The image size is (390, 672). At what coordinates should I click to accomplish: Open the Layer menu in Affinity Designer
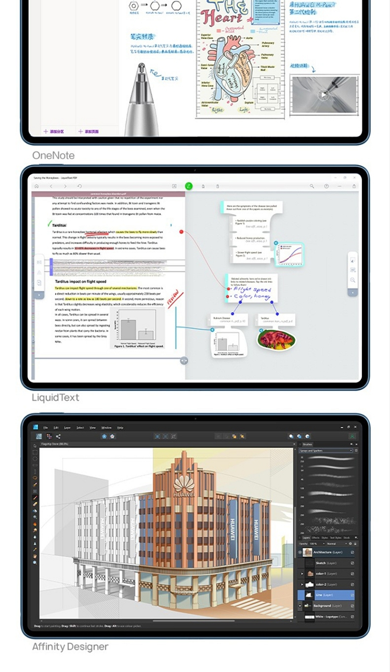point(67,427)
